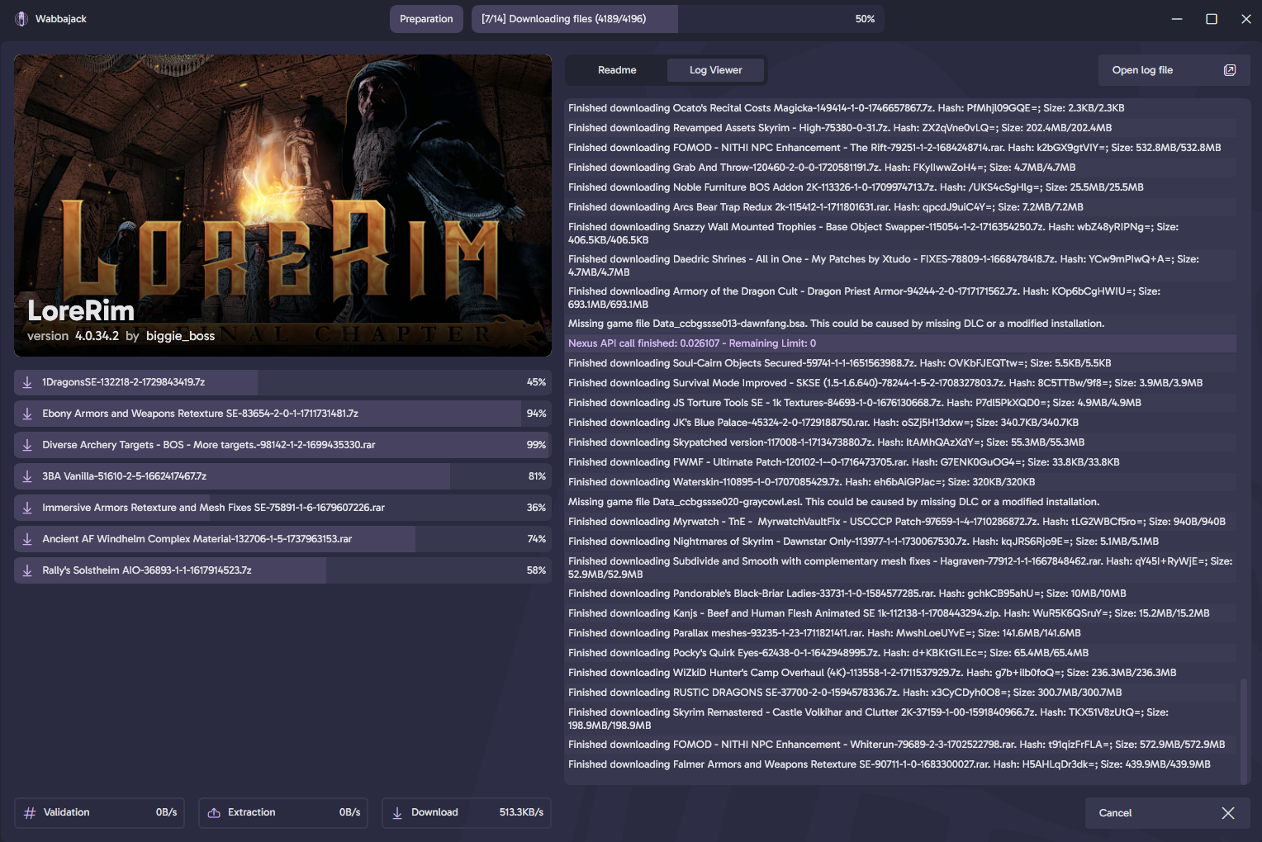The height and width of the screenshot is (842, 1262).
Task: Click the RUSTIC DRAGONS SE log entry
Action: pos(900,693)
